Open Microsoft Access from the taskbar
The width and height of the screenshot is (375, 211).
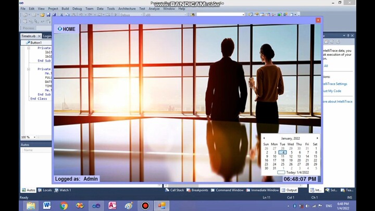pyautogui.click(x=112, y=205)
